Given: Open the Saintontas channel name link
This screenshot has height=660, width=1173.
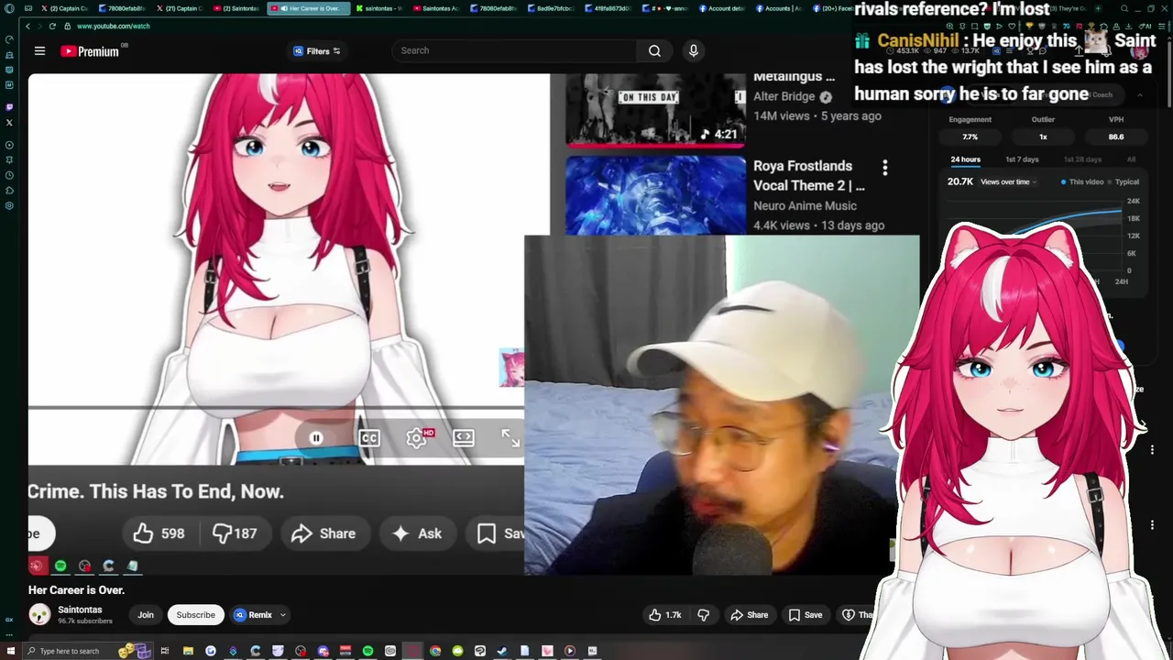Looking at the screenshot, I should 80,610.
